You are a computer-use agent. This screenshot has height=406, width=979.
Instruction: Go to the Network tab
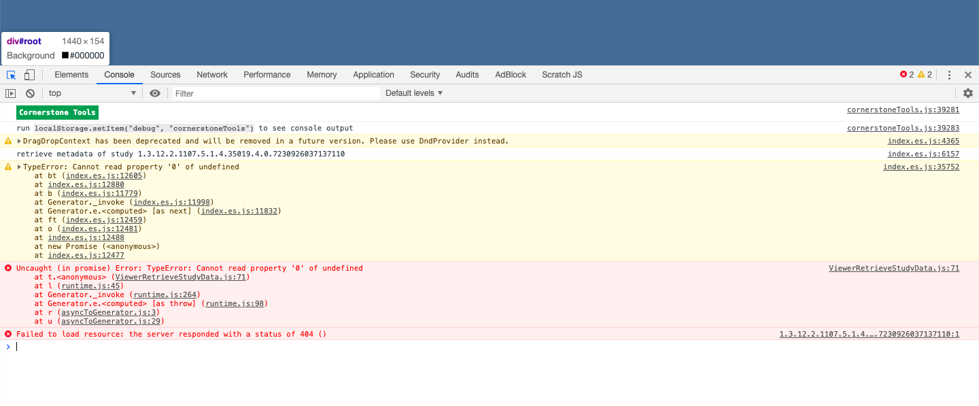click(212, 75)
